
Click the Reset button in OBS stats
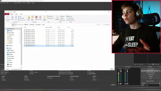[x=113, y=85]
